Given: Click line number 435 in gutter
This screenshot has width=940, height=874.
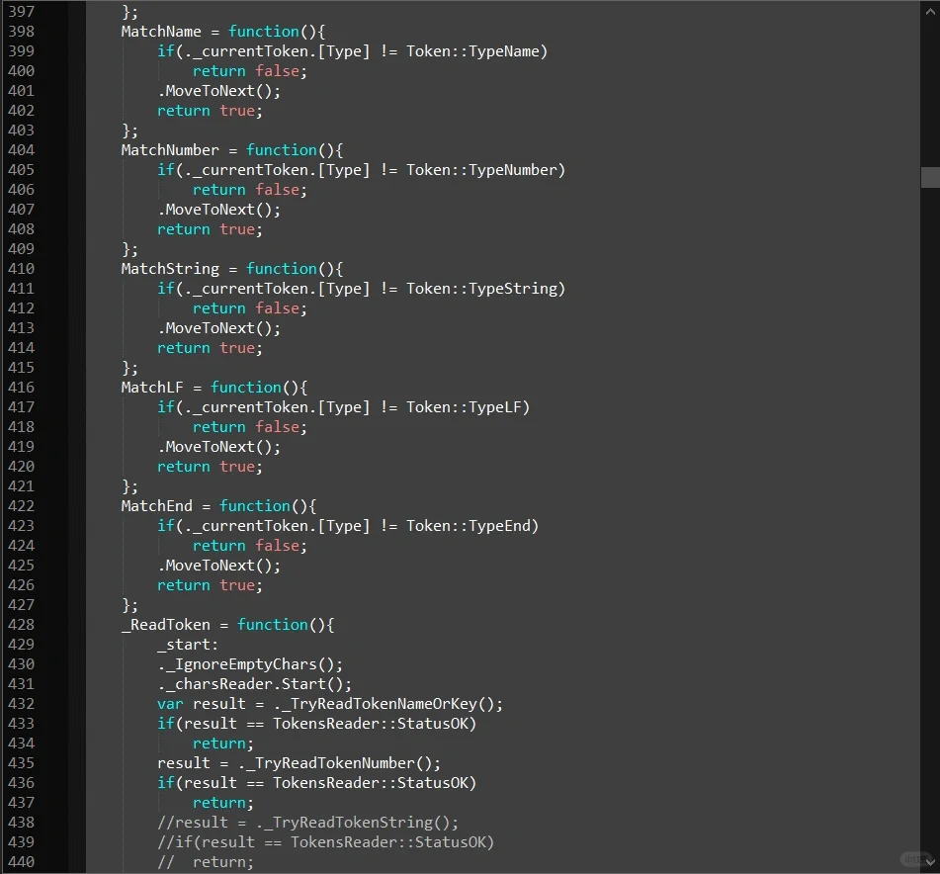Looking at the screenshot, I should click(x=21, y=763).
